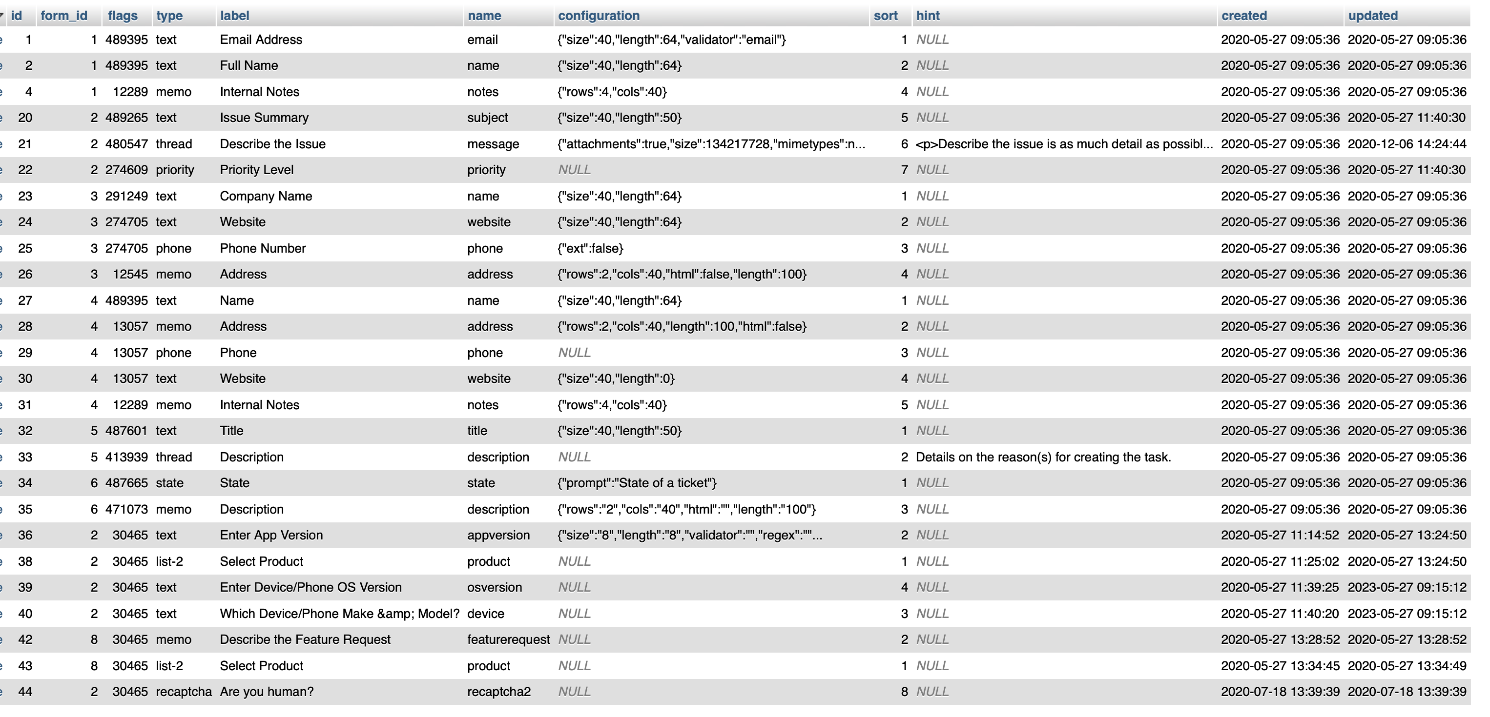Click the 'Company Name' row id 23
The width and height of the screenshot is (1490, 717).
click(25, 196)
